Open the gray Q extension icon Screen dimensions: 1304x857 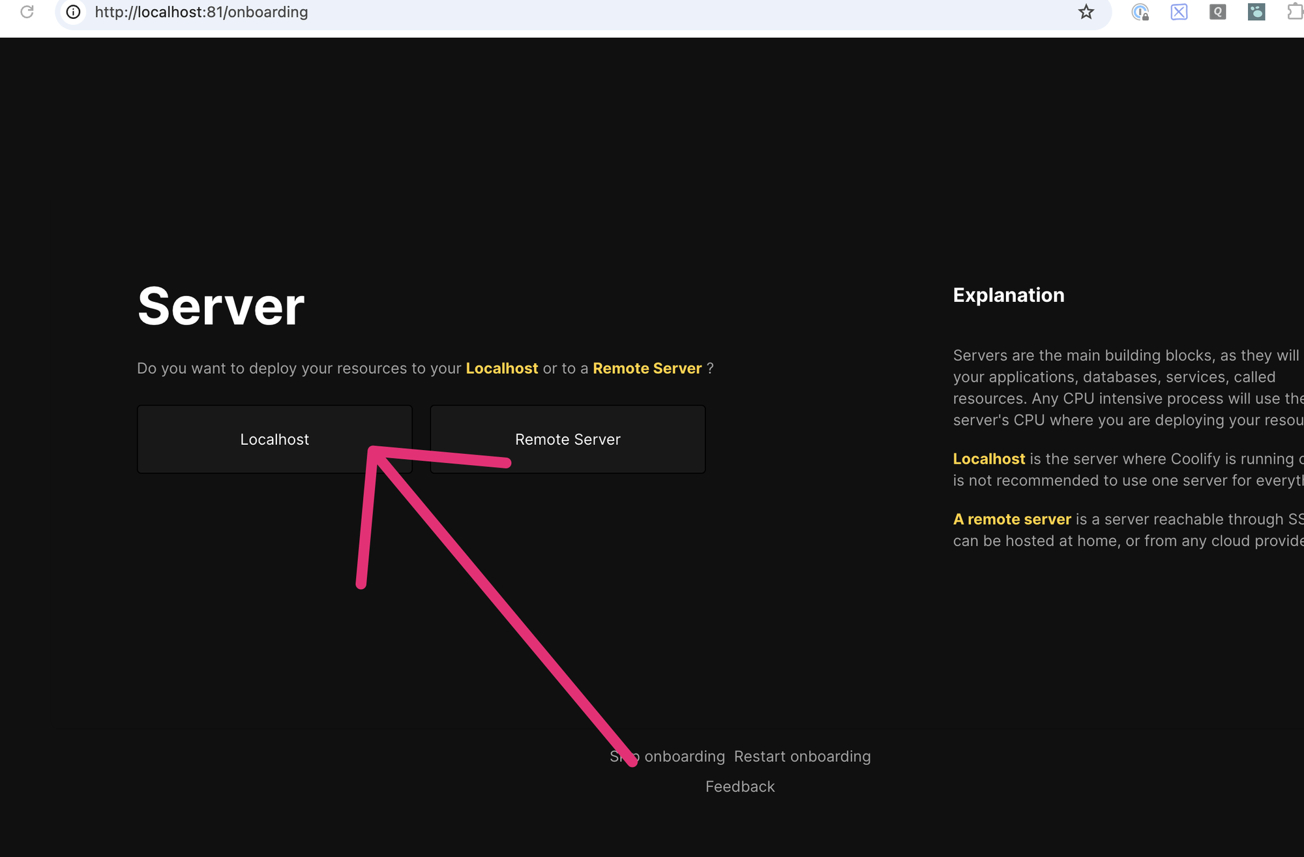coord(1217,12)
